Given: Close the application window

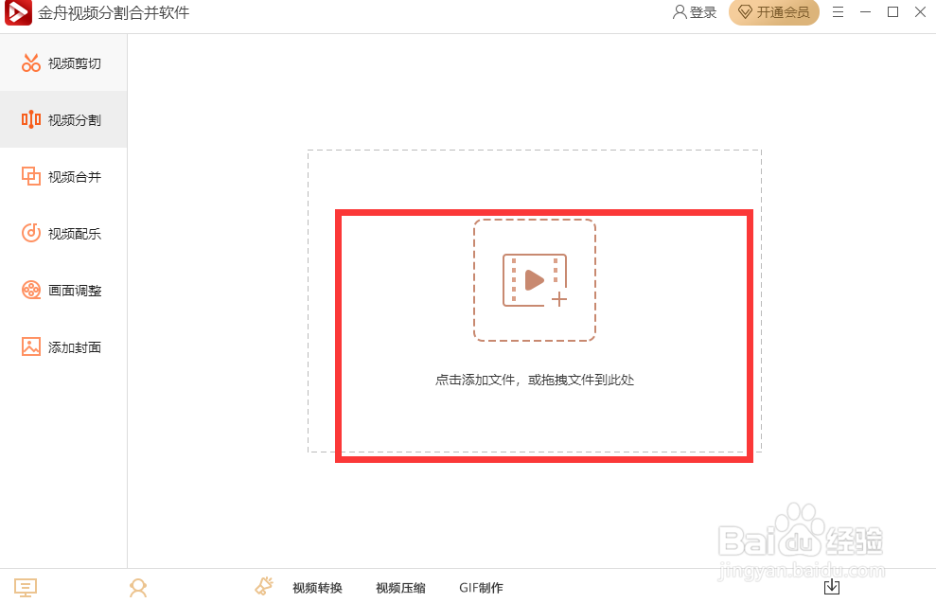Looking at the screenshot, I should tap(921, 12).
